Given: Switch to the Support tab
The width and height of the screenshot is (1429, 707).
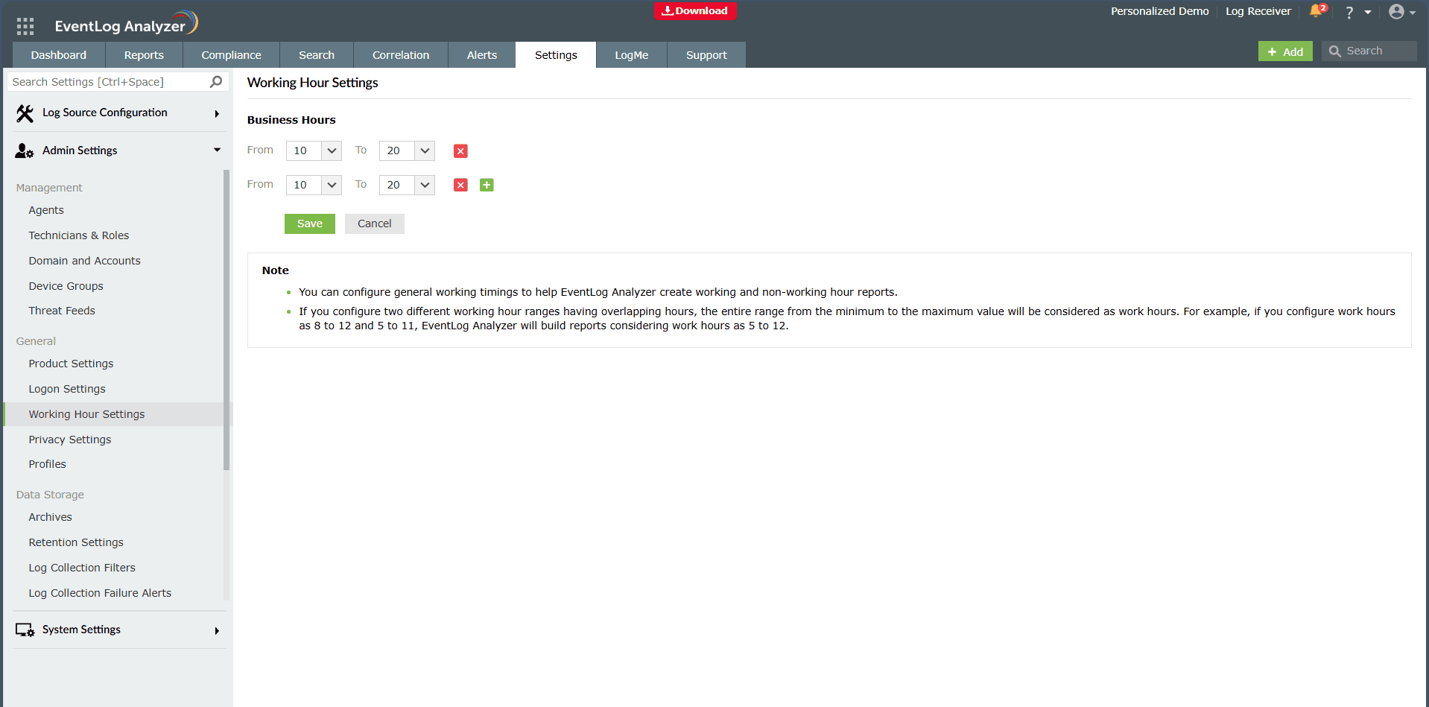Looking at the screenshot, I should [x=706, y=55].
